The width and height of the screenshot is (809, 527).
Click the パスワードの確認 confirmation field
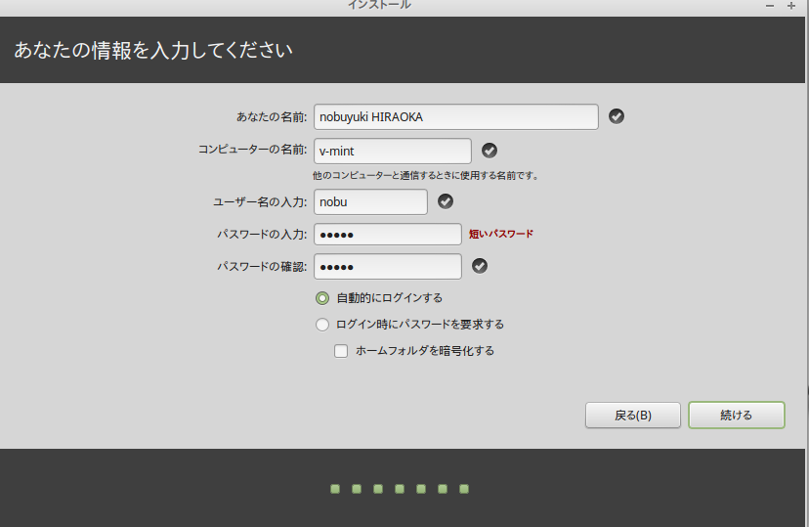coord(387,266)
